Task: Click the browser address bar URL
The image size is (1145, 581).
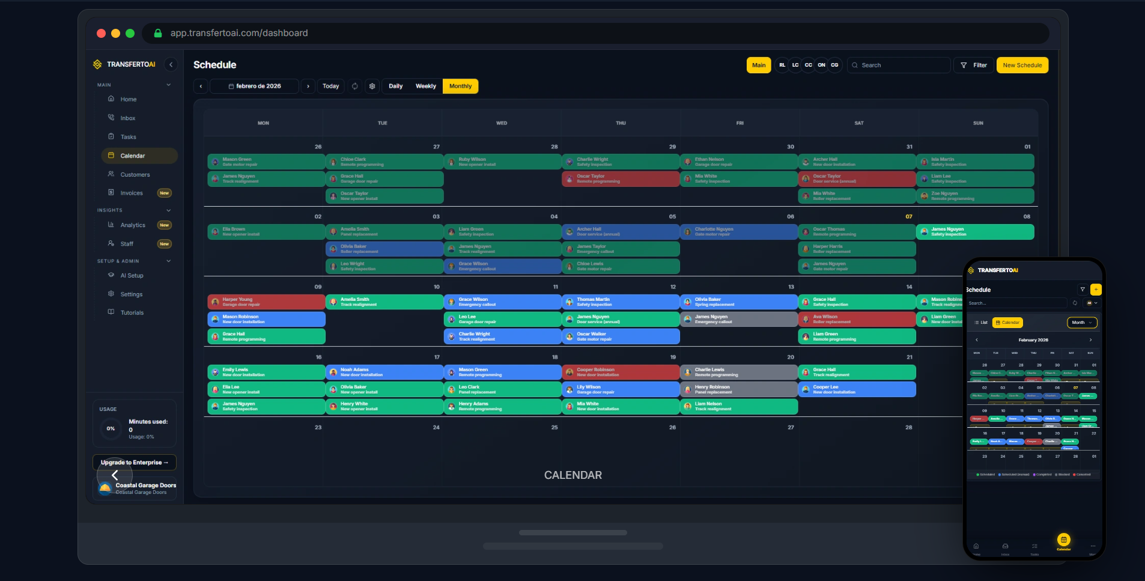Action: [x=239, y=33]
